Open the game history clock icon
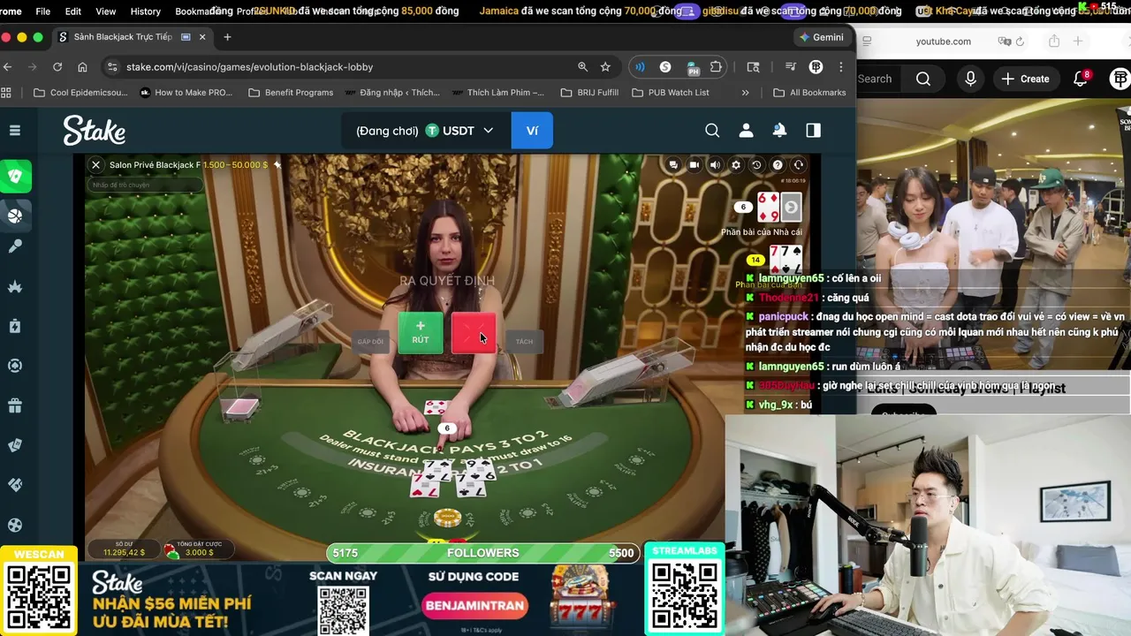 click(756, 165)
